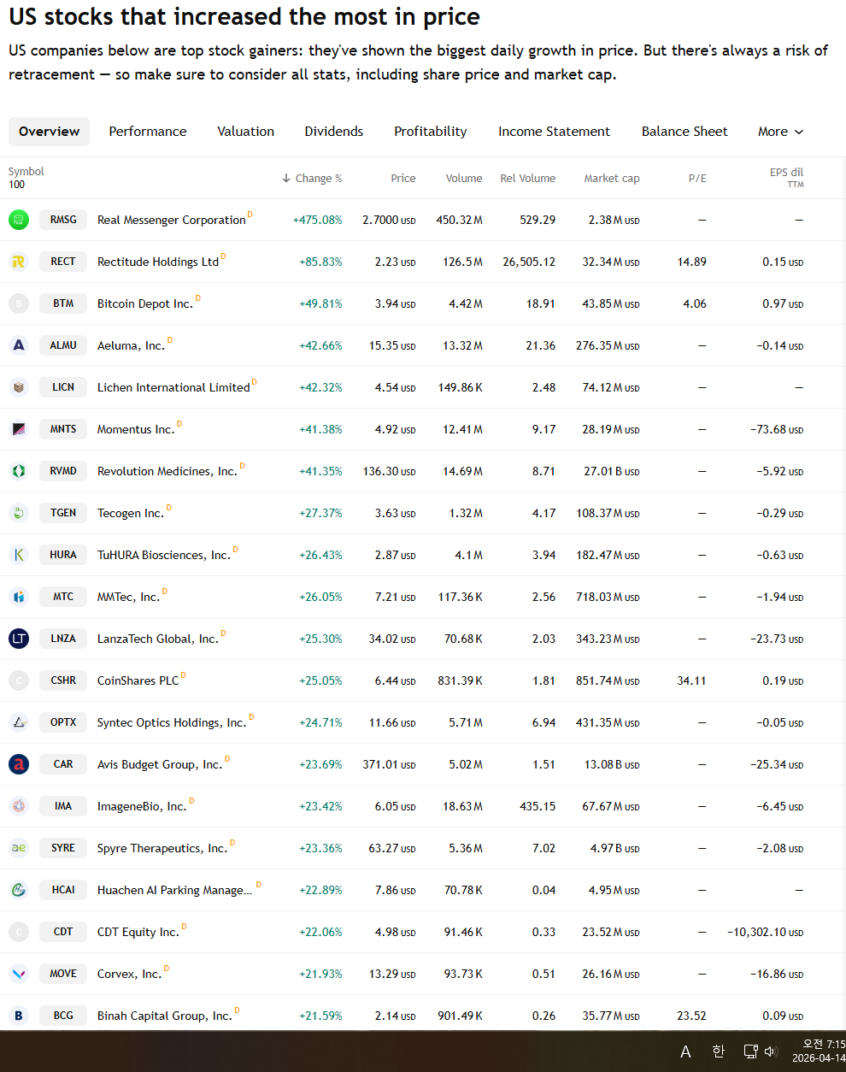The width and height of the screenshot is (846, 1072).
Task: Click the LanzaTech Global logo icon
Action: point(19,639)
